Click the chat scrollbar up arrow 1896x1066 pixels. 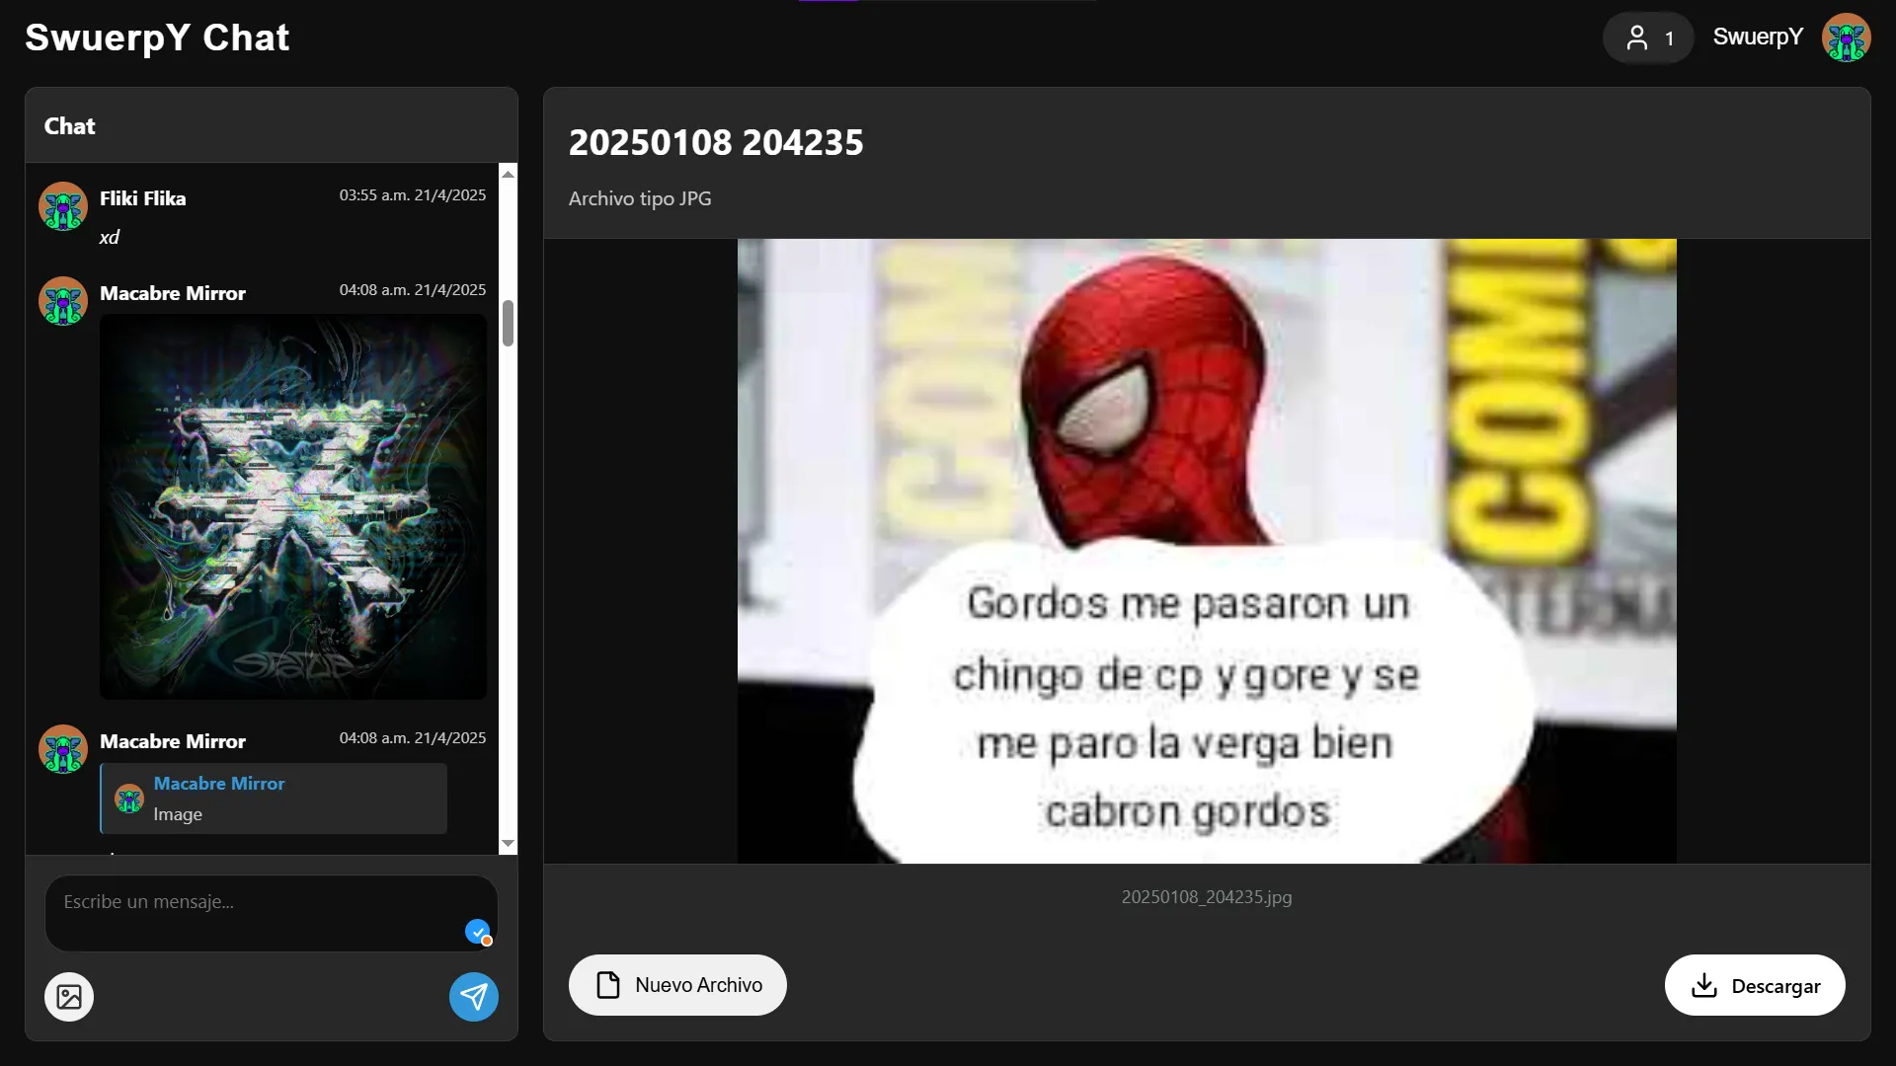509,174
